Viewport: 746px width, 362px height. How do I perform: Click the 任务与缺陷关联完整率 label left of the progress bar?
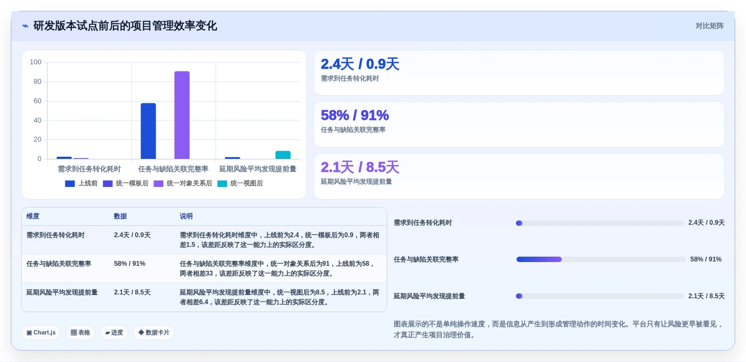click(426, 259)
